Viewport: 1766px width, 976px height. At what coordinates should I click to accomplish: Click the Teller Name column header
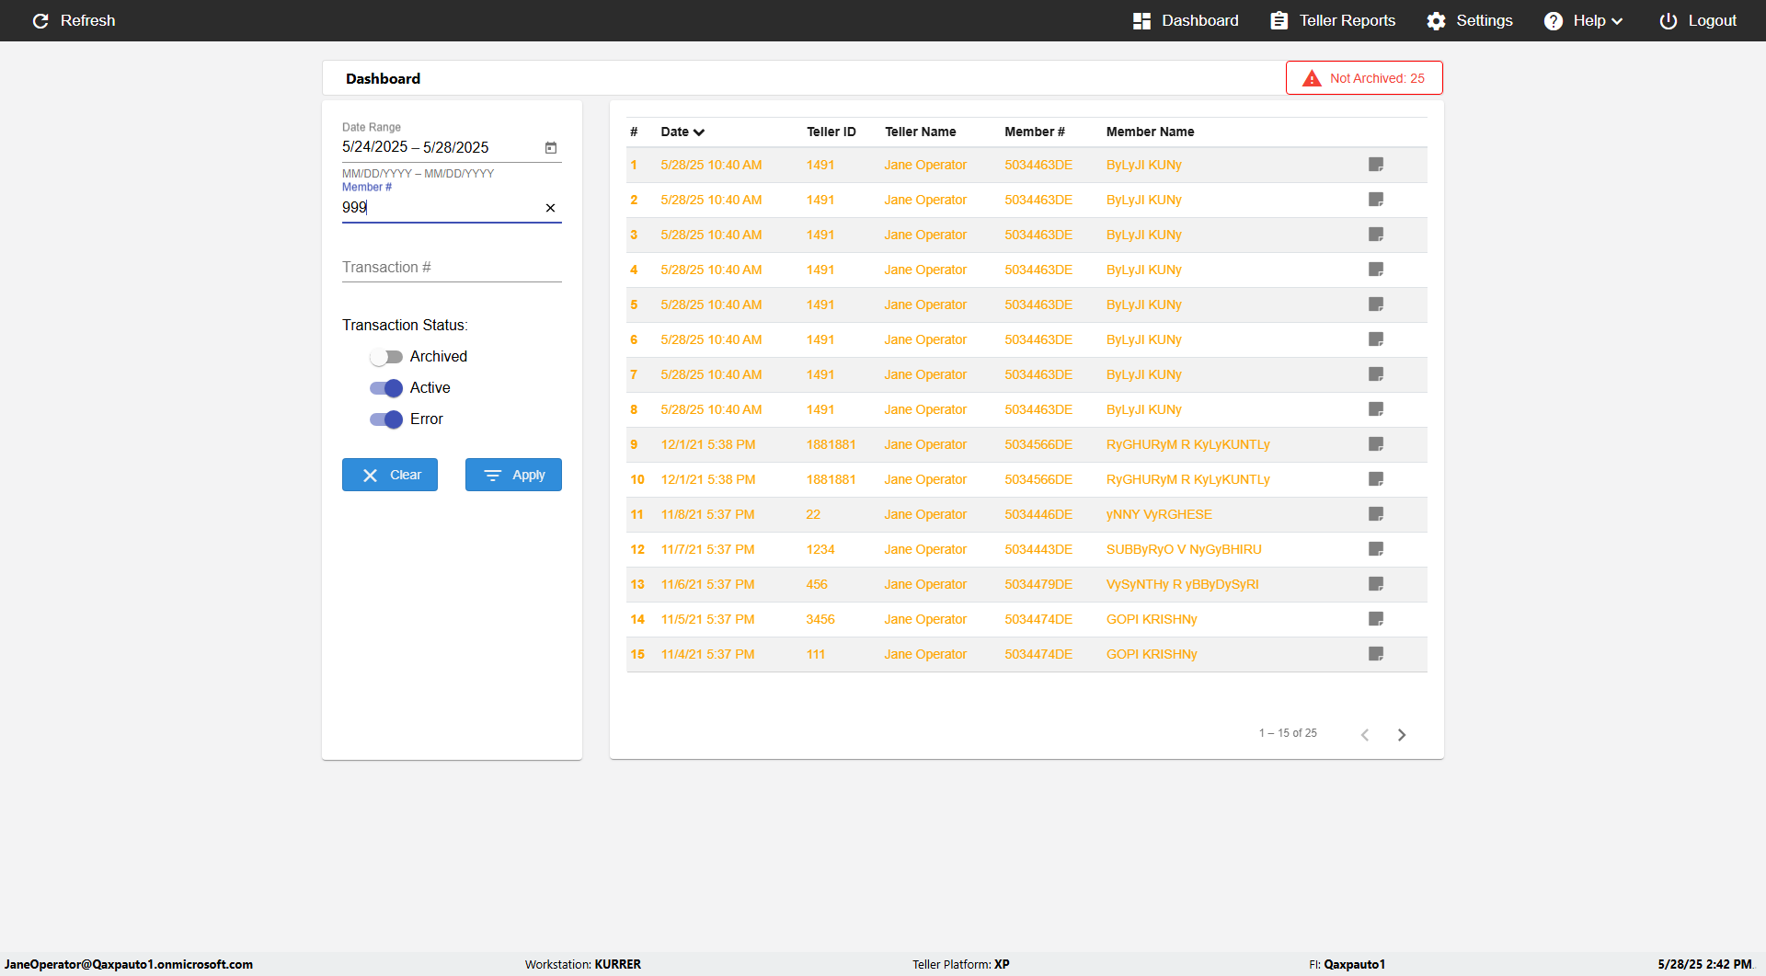tap(921, 132)
